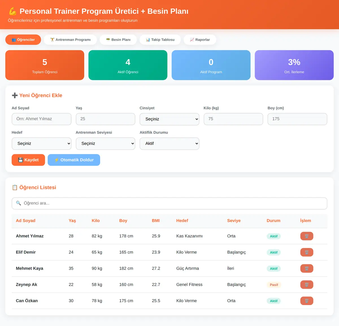
Task: Delete Ahmet Yılmaz using trash icon
Action: (307, 236)
